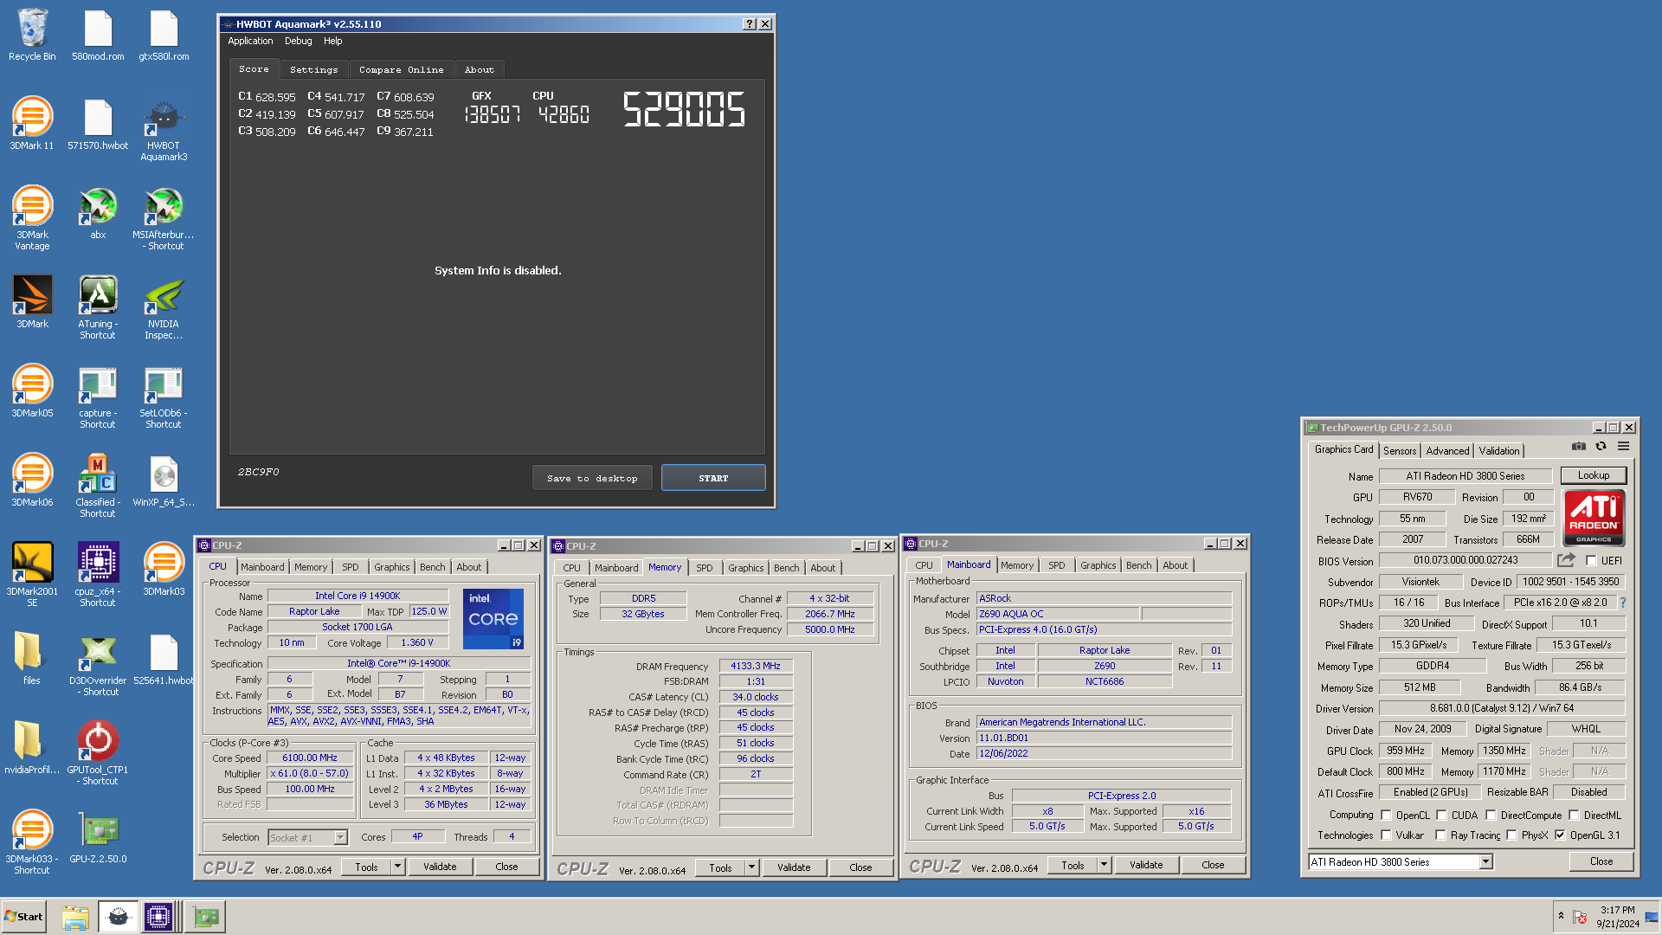This screenshot has height=935, width=1662.
Task: Click Close button in GPU-Z window
Action: (1601, 861)
